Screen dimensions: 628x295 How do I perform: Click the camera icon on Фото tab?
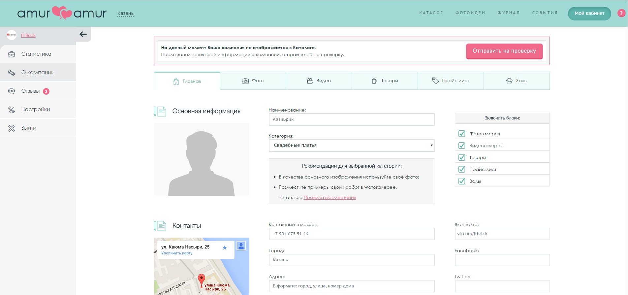click(245, 81)
